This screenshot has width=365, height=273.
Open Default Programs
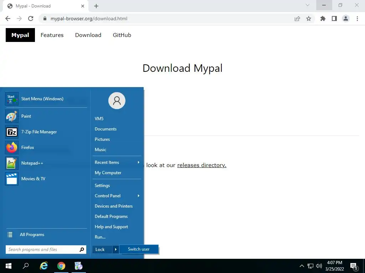111,216
